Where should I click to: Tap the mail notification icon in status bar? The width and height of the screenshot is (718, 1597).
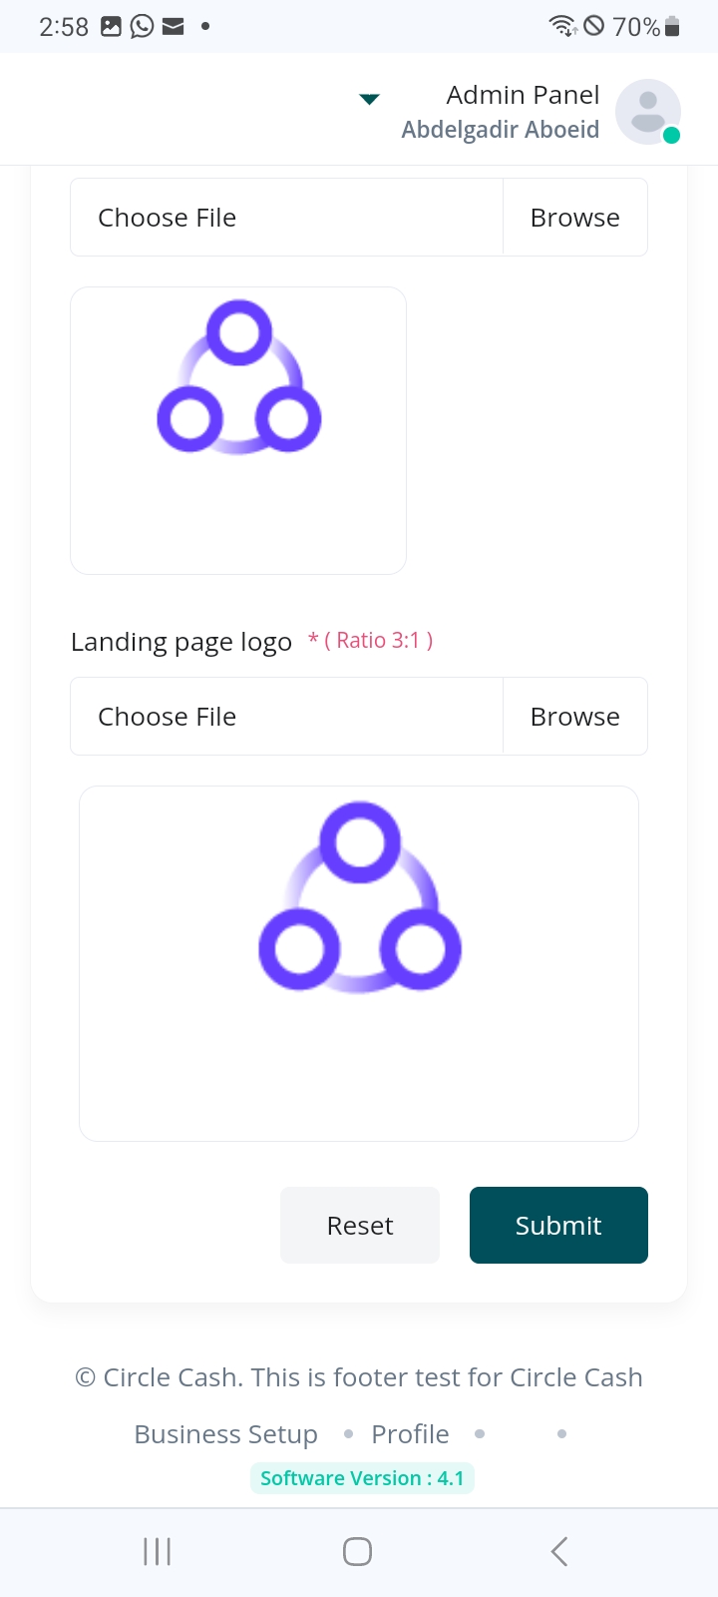click(173, 26)
